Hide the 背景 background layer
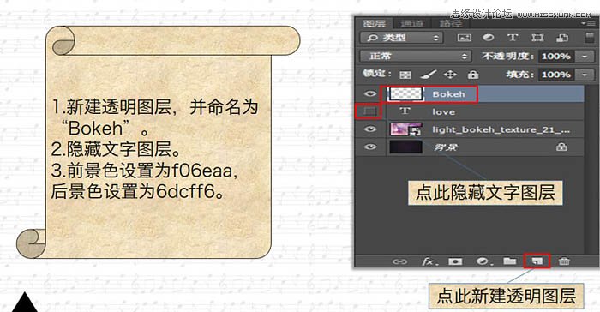This screenshot has height=312, width=600. 370,147
